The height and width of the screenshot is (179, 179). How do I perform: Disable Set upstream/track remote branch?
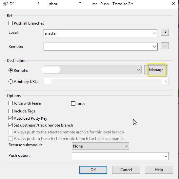point(10,125)
